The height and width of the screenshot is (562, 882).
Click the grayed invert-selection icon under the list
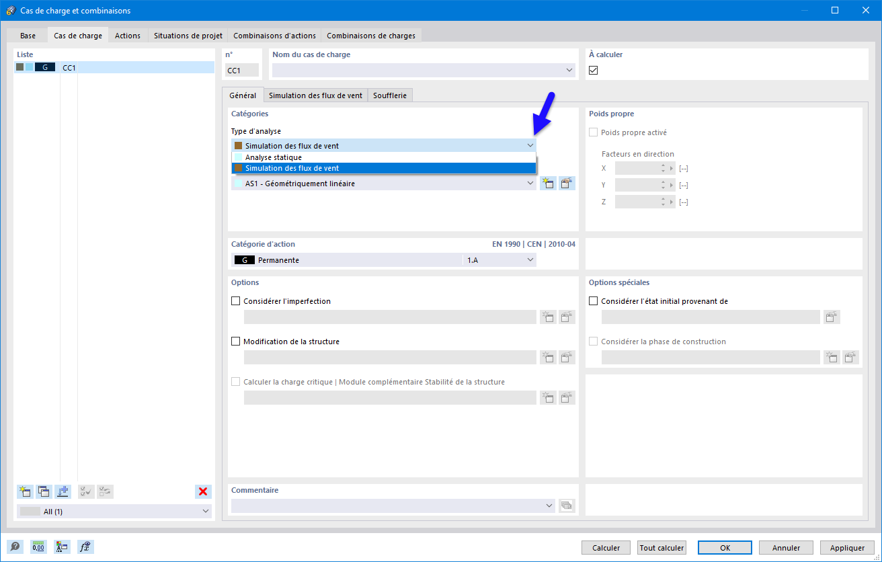tap(105, 491)
